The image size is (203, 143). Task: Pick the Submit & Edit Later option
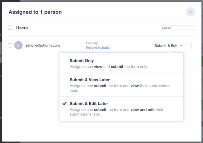(x=89, y=103)
